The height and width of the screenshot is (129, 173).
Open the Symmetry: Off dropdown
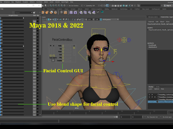[x=90, y=6]
